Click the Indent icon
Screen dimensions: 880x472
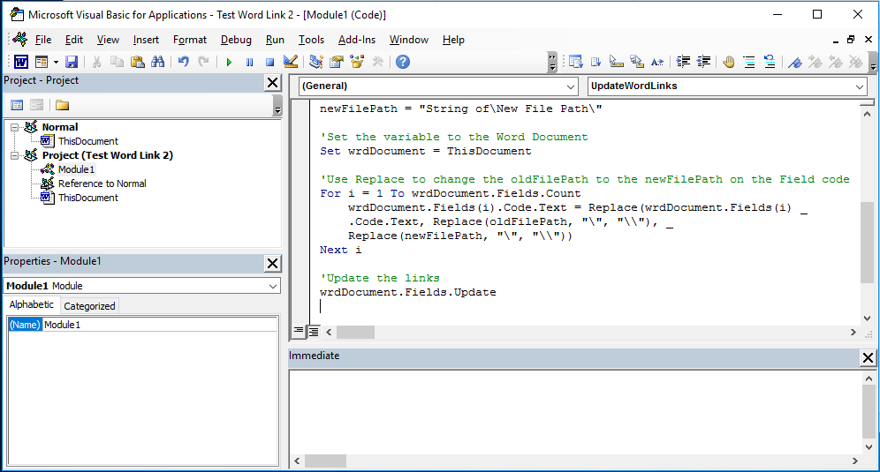(x=683, y=62)
